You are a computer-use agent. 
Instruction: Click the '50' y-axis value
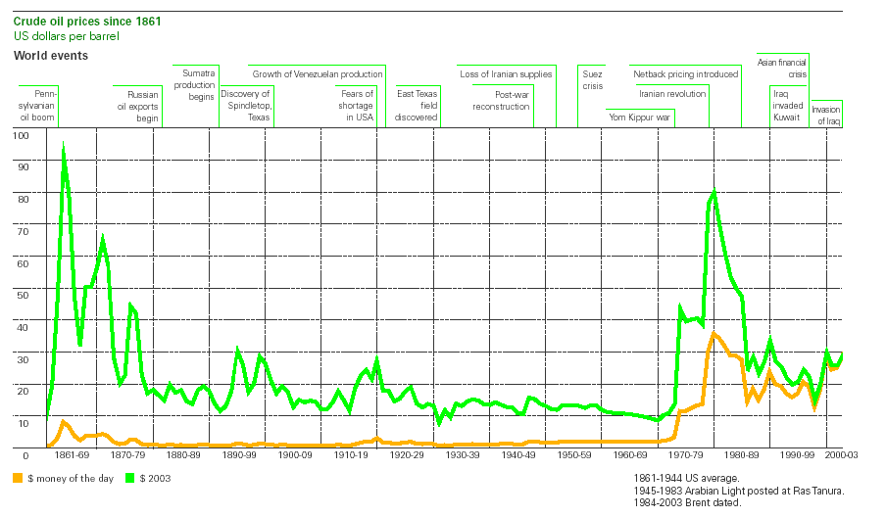click(24, 295)
